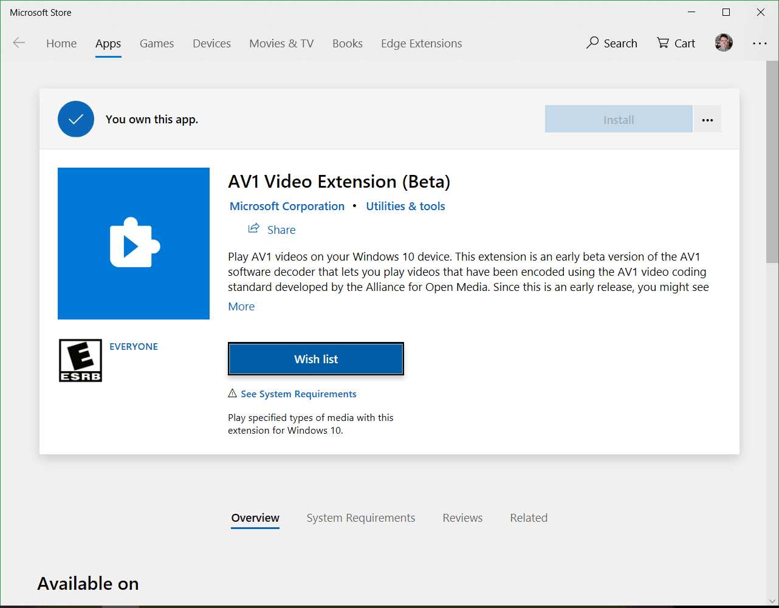Open options menu next to Install button
Image resolution: width=779 pixels, height=608 pixels.
[707, 120]
